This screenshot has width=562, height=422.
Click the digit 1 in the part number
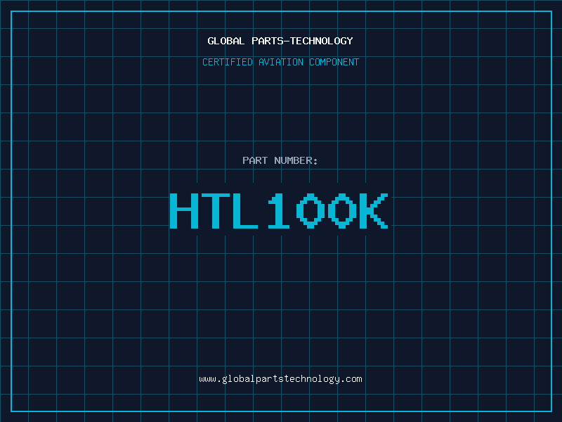pos(278,211)
